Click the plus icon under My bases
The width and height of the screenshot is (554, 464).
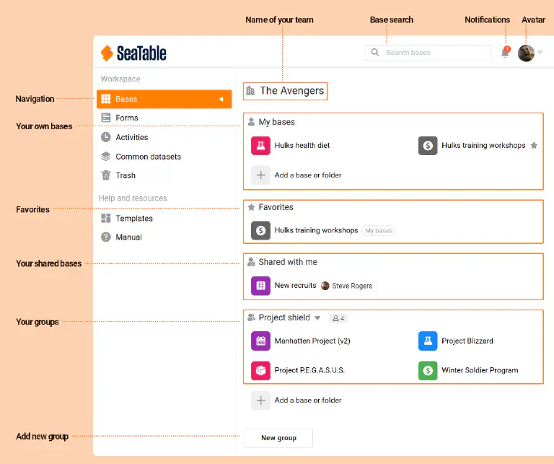260,175
